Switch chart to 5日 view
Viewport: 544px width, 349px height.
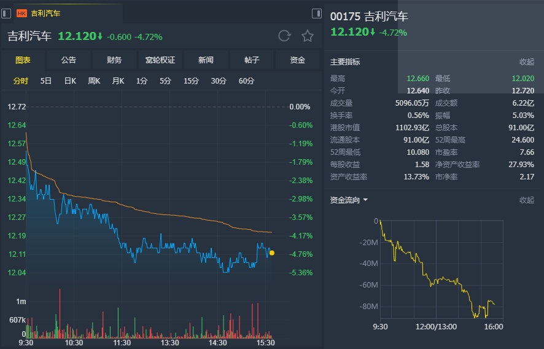click(46, 81)
